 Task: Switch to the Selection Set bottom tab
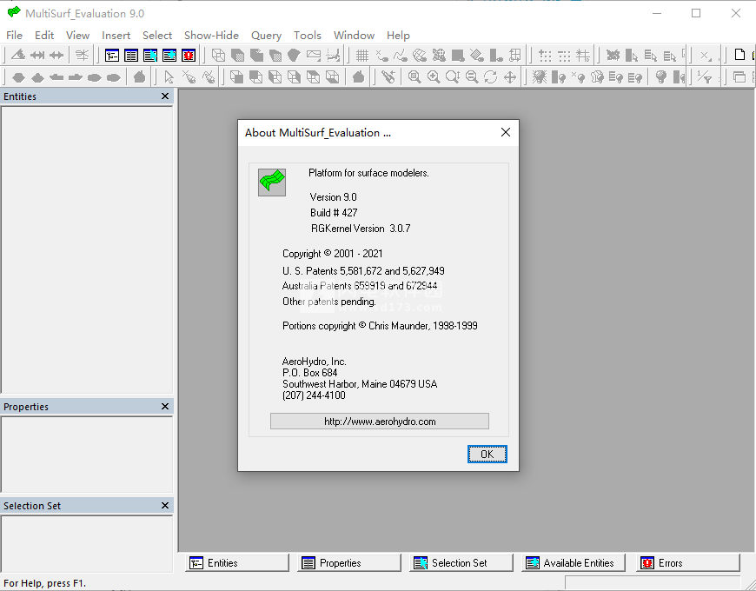pos(461,562)
